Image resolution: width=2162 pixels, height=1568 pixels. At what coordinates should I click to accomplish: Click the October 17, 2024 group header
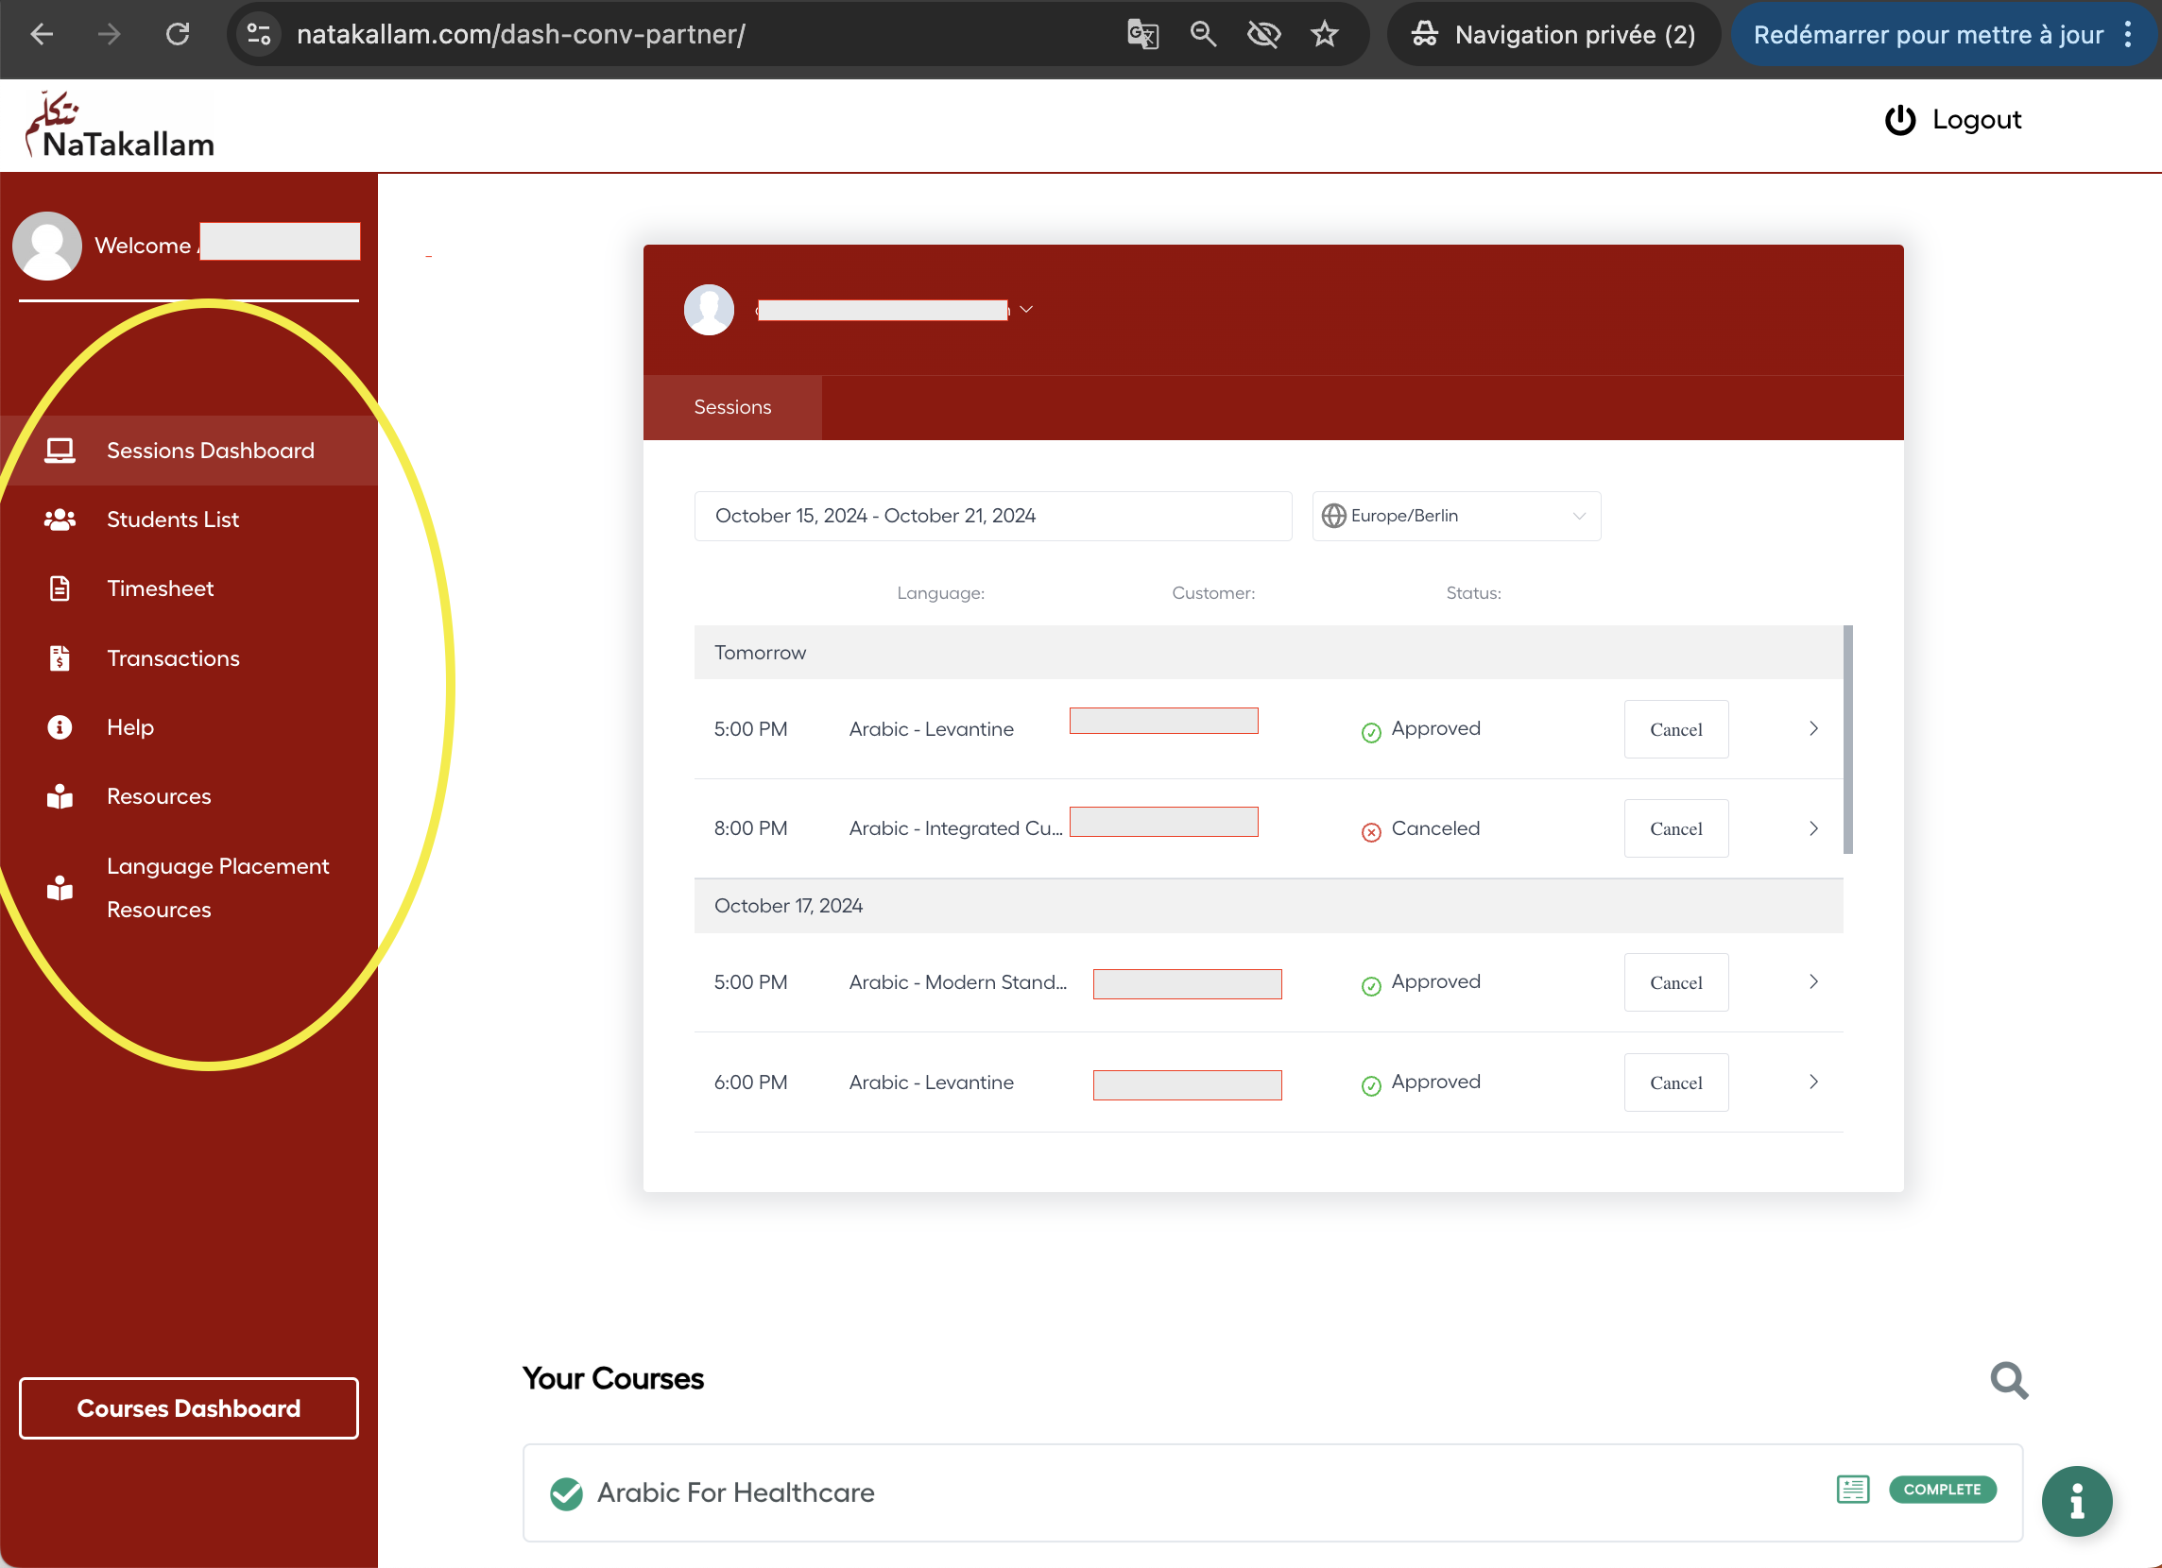1268,906
